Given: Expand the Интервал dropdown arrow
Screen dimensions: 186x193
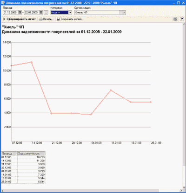Looking at the screenshot, I should tap(70, 13).
